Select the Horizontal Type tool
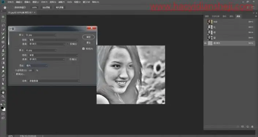 point(3,80)
